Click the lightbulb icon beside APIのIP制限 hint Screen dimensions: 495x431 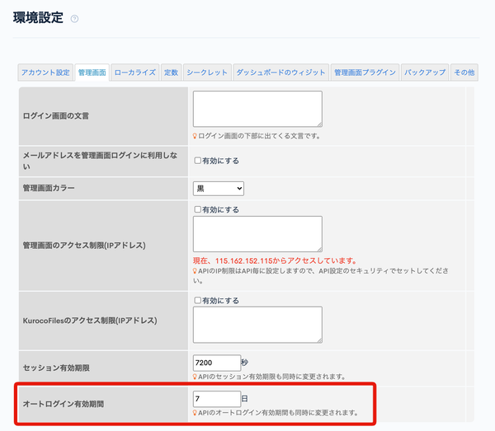[x=195, y=271]
